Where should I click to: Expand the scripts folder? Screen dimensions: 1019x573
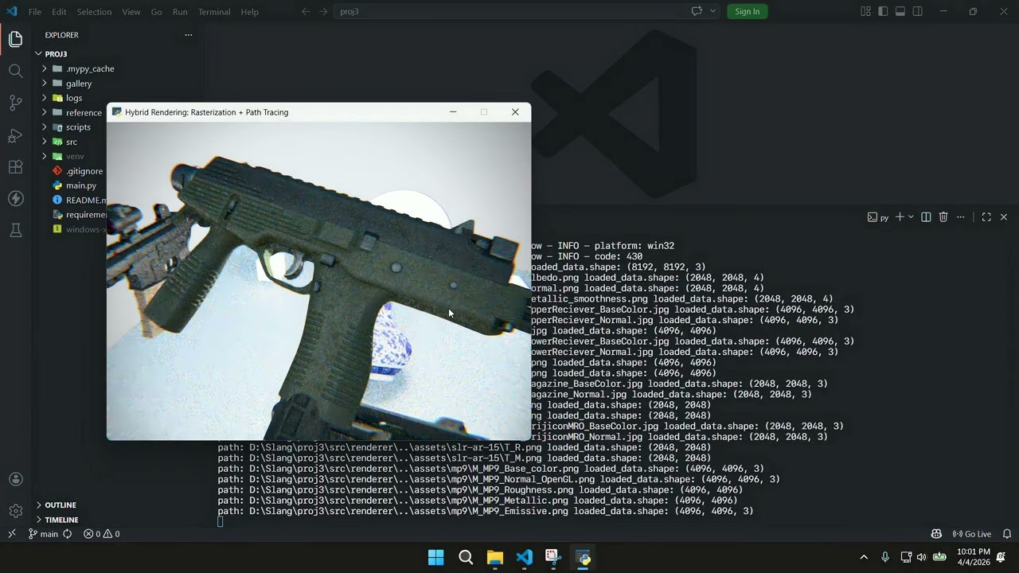click(70, 127)
